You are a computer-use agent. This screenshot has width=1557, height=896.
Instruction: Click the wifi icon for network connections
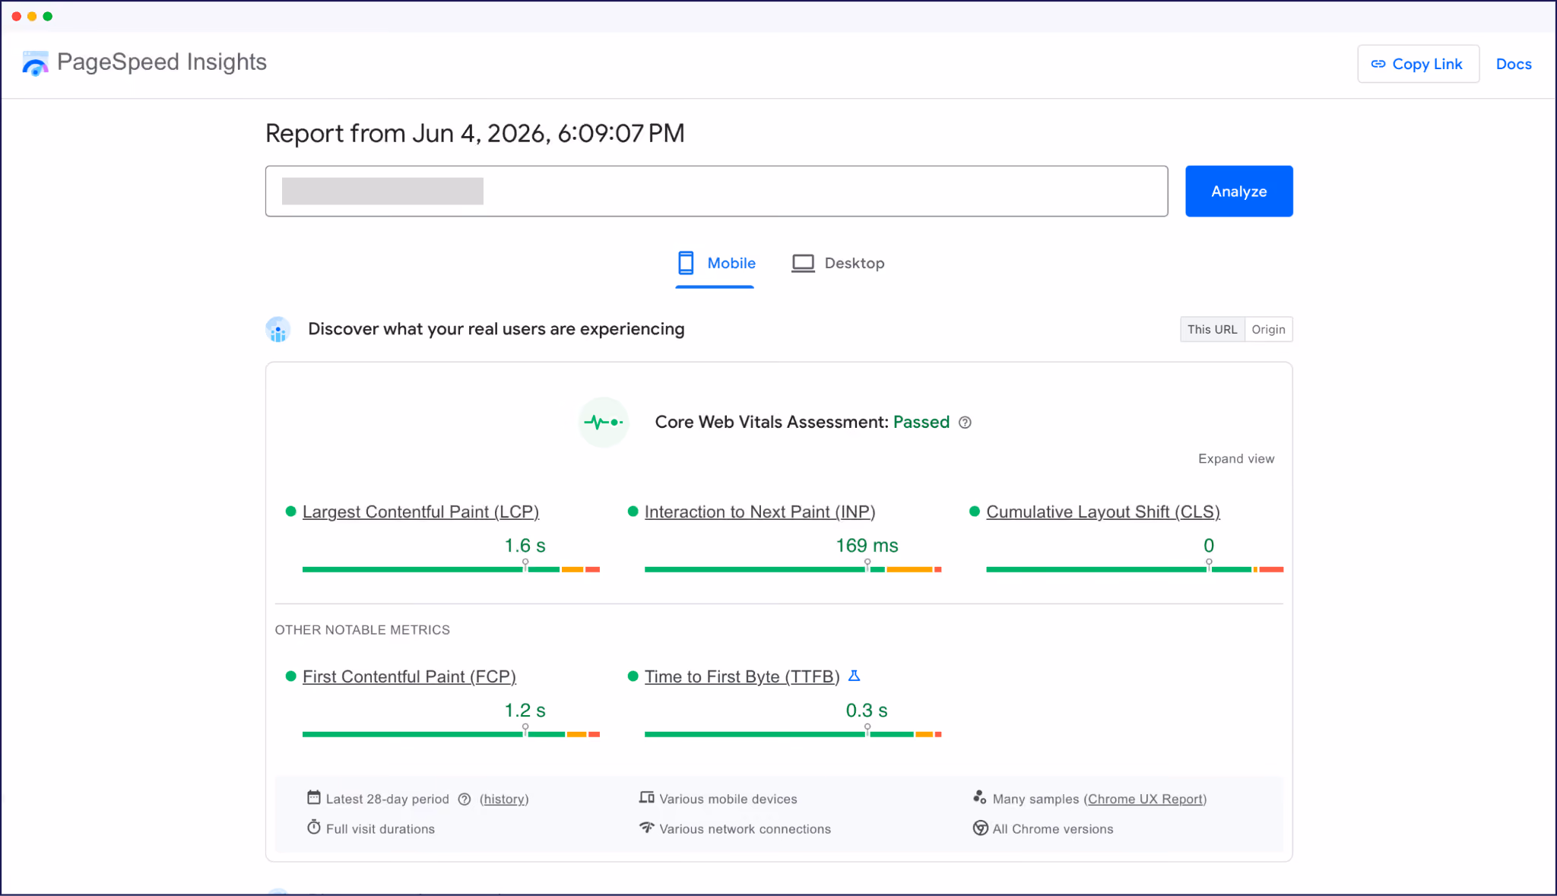pyautogui.click(x=647, y=827)
